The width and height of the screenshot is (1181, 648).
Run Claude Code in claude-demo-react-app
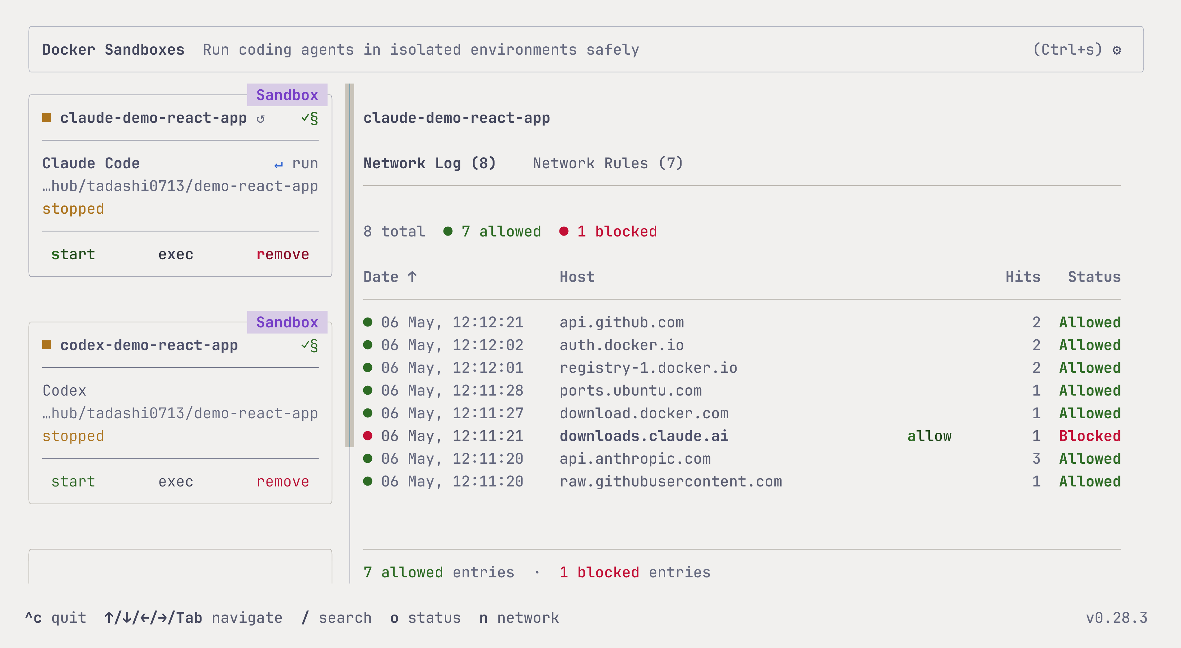tap(305, 163)
